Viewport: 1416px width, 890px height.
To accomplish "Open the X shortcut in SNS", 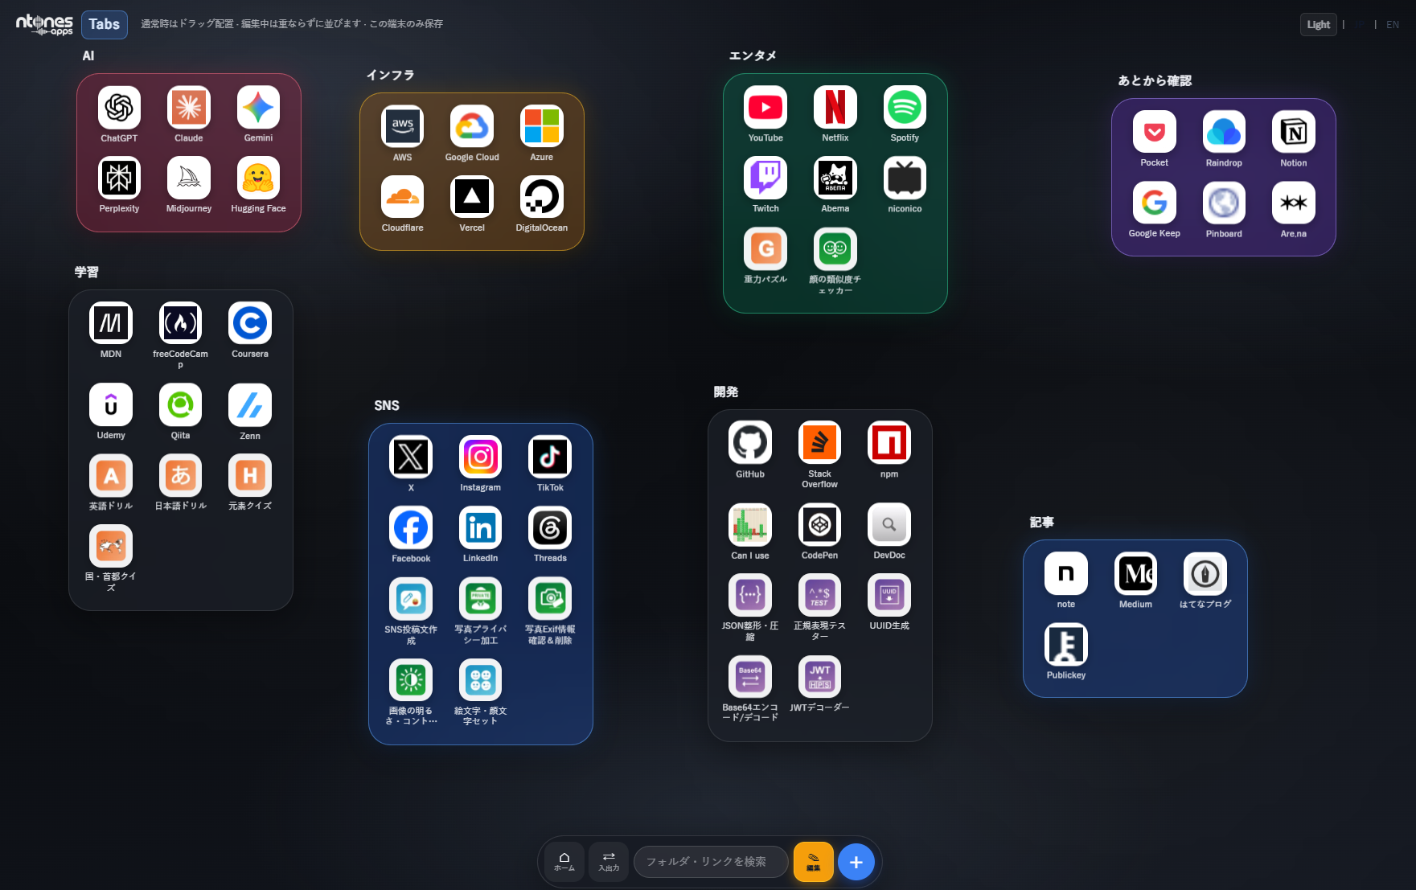I will coord(411,457).
